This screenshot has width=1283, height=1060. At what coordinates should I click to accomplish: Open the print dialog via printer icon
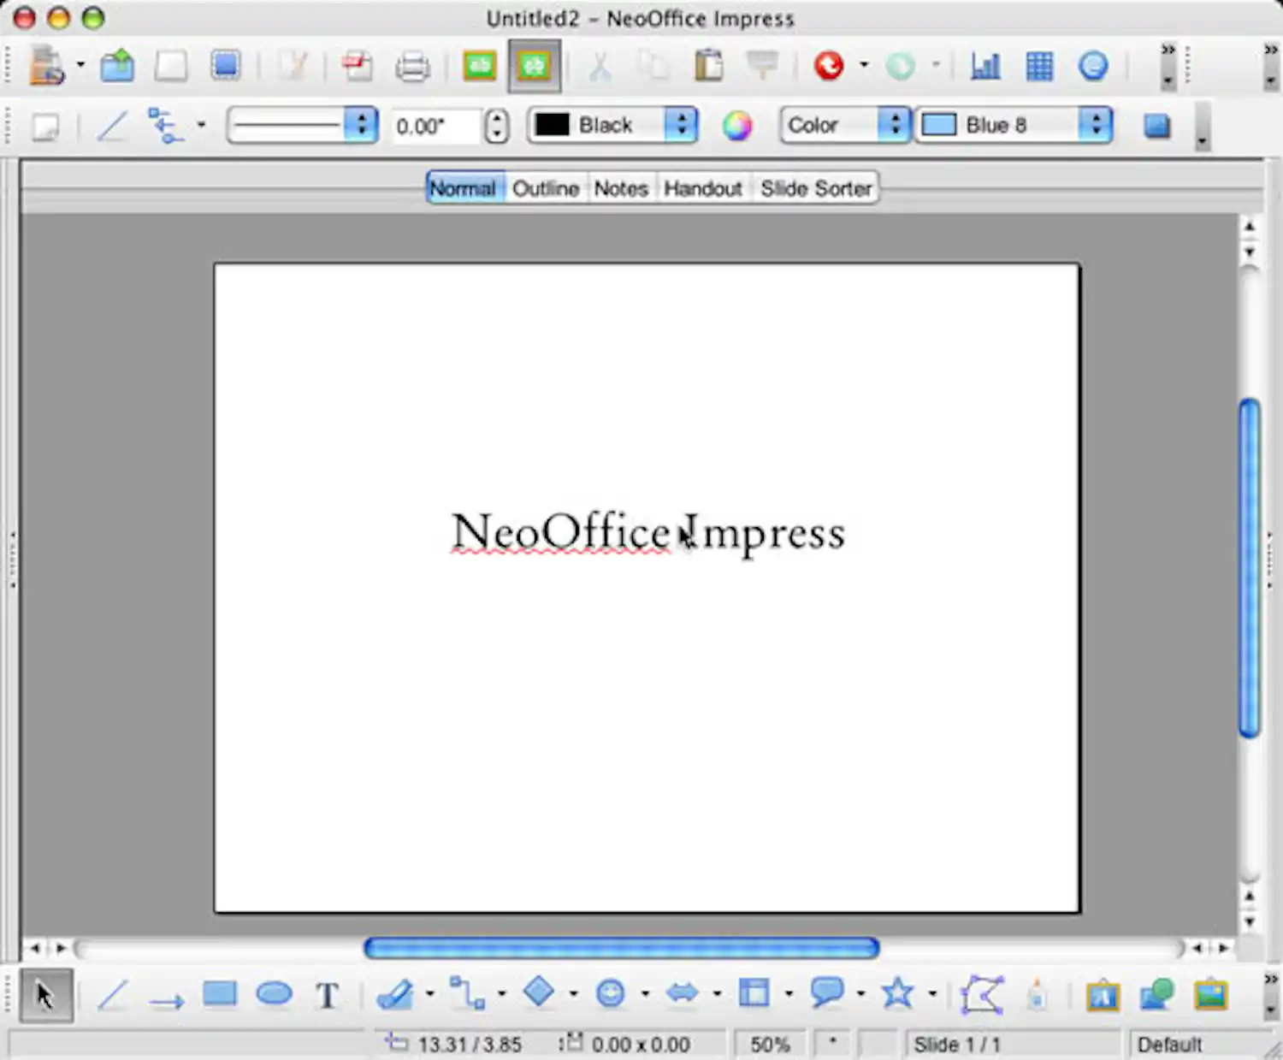point(411,66)
